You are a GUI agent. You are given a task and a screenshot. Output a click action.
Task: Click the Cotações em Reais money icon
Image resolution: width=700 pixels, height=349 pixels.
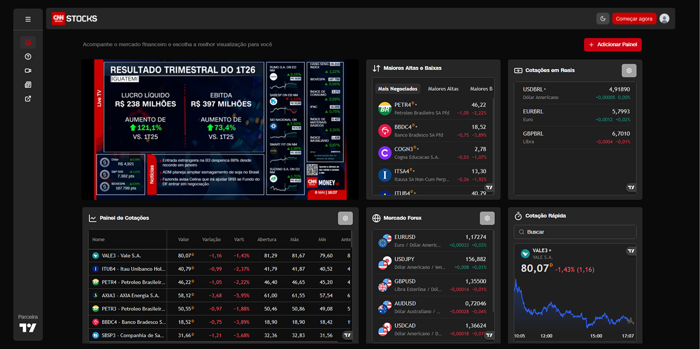click(x=518, y=70)
